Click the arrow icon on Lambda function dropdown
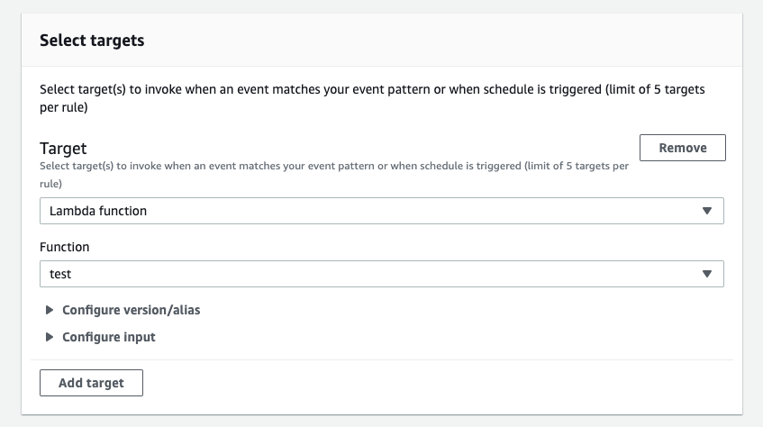Viewport: 763px width, 427px height. coord(706,211)
